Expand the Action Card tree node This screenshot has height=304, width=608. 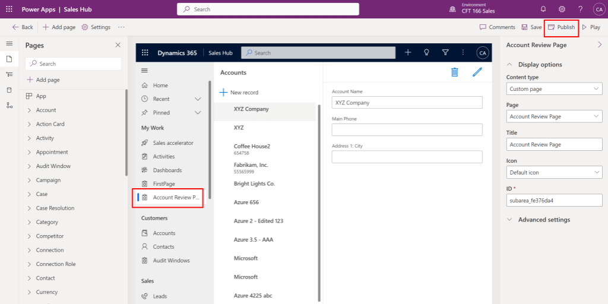[x=29, y=124]
